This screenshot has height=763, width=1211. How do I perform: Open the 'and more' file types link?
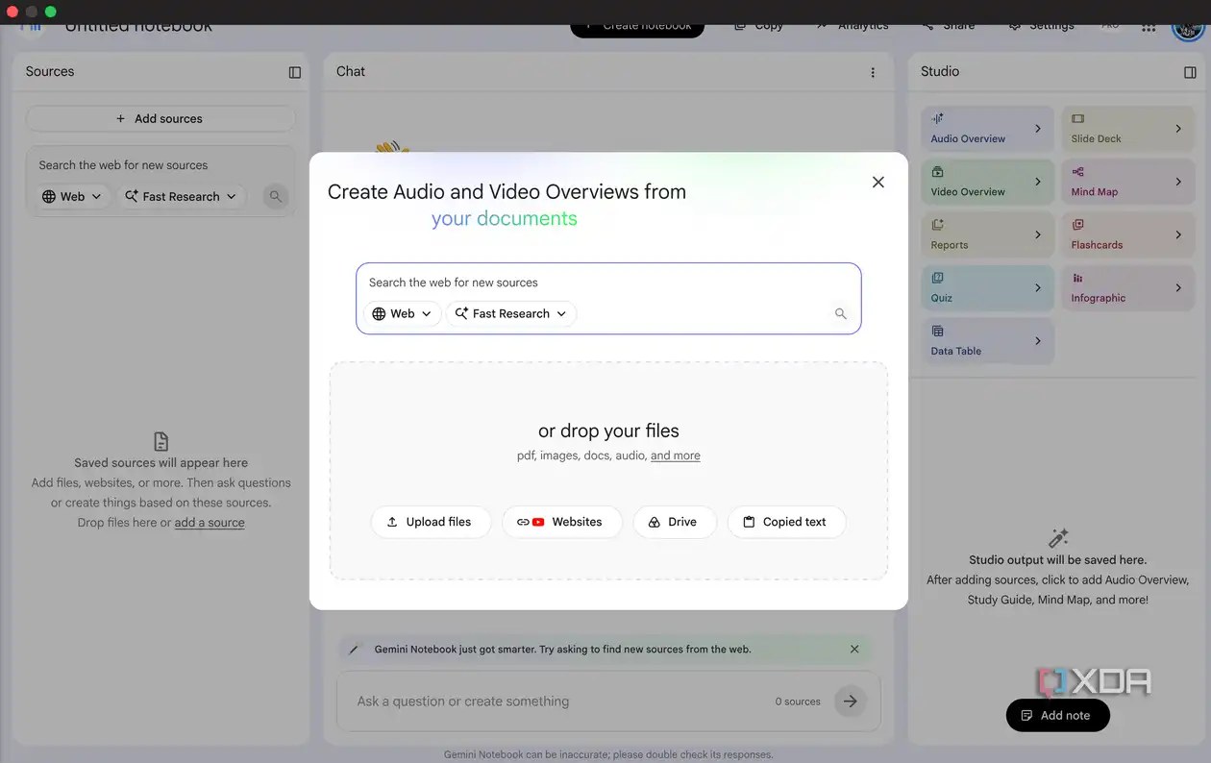click(x=675, y=455)
